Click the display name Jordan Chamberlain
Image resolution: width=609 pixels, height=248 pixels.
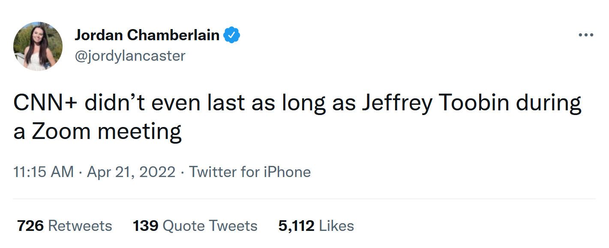147,35
